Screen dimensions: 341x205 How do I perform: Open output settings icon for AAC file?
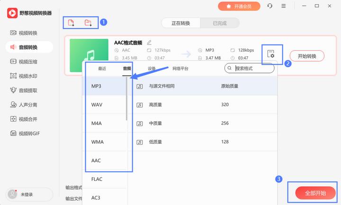tap(271, 54)
